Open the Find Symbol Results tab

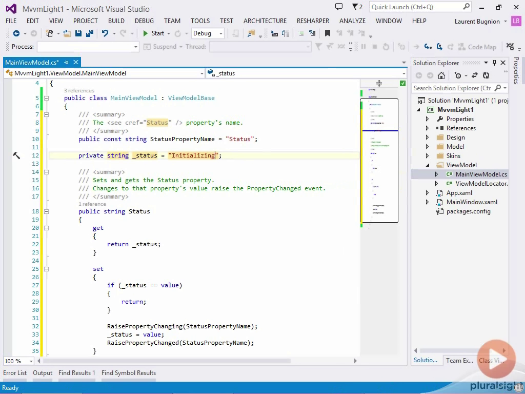tap(129, 373)
